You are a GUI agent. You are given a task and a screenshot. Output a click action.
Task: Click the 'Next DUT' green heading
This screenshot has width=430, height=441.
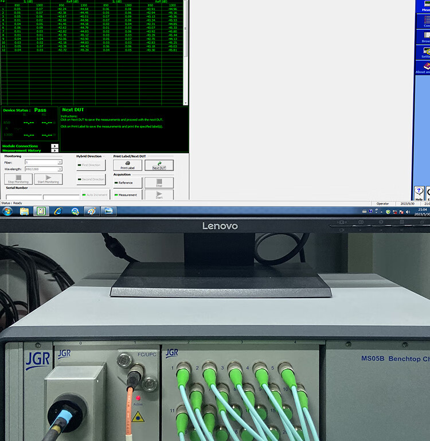[x=73, y=110]
